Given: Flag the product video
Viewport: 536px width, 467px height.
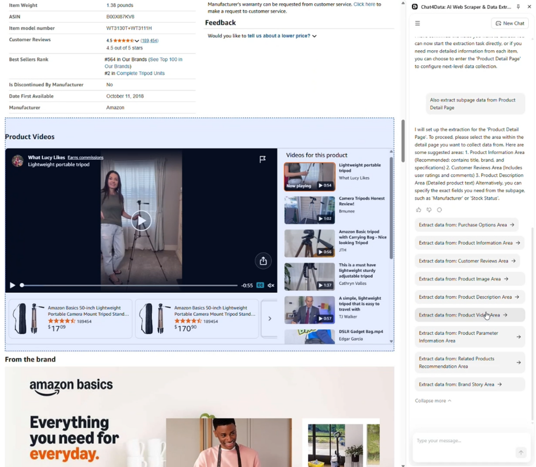Looking at the screenshot, I should tap(263, 160).
